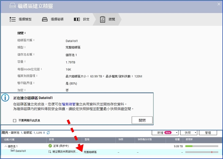Click the 儲存池 1 usage bar
Viewport: 223px width, 159px height.
(x=201, y=146)
